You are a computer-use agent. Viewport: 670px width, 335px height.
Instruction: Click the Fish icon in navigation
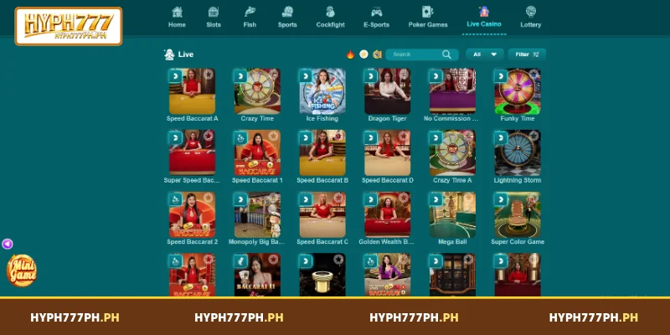click(250, 12)
